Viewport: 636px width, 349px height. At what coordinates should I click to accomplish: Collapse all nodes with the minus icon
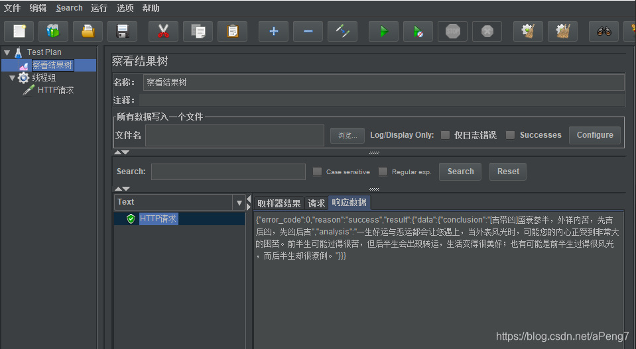(308, 31)
